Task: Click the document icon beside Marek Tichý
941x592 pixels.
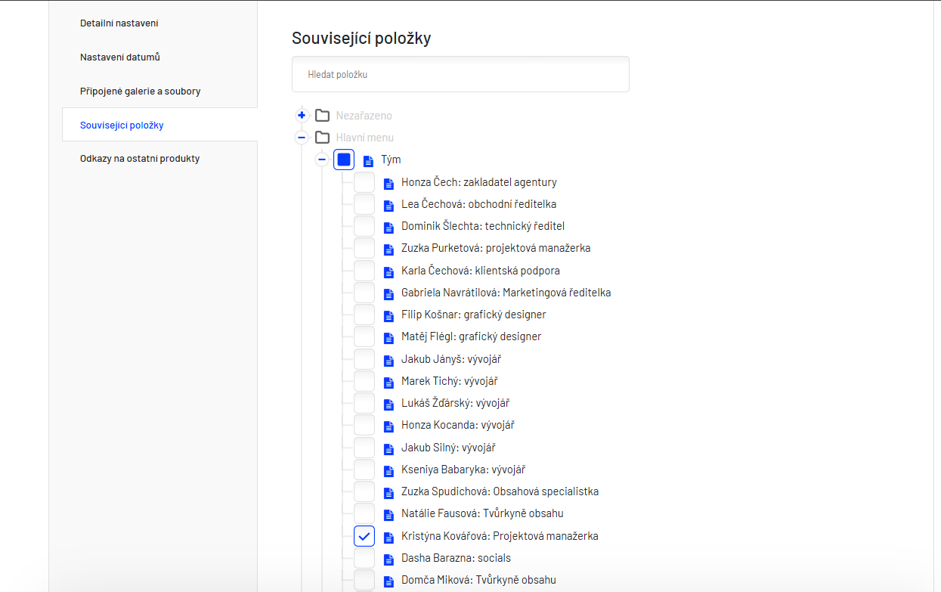Action: pos(389,382)
